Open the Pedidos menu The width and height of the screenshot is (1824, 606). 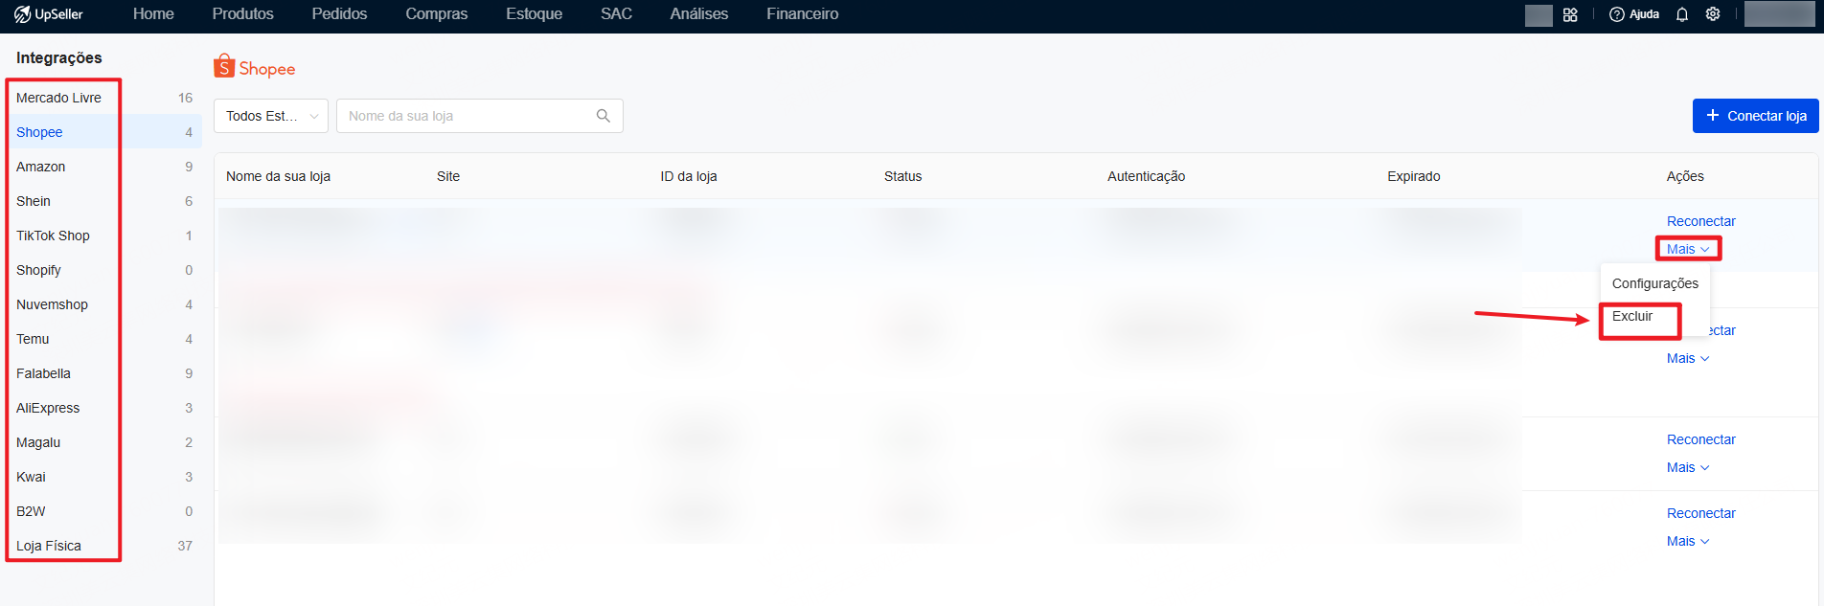coord(339,14)
